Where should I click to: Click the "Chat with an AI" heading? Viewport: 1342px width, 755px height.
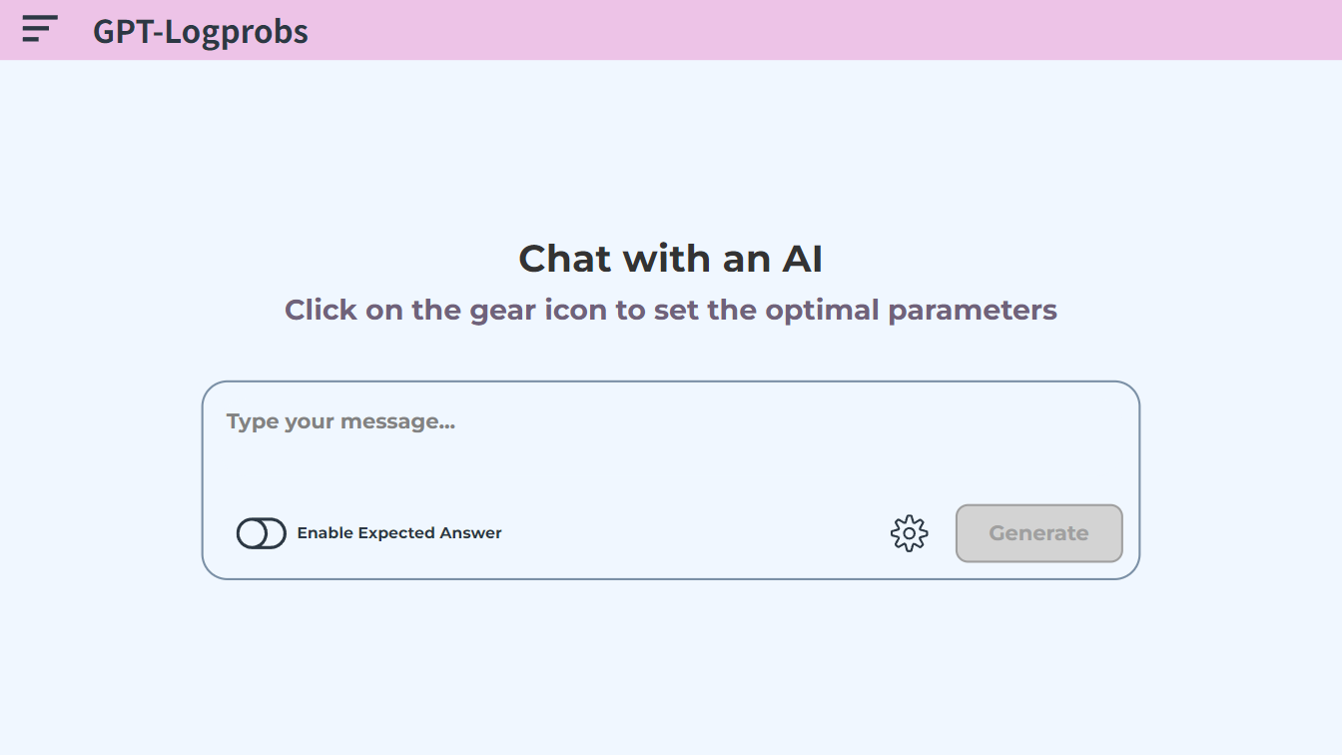pos(670,259)
